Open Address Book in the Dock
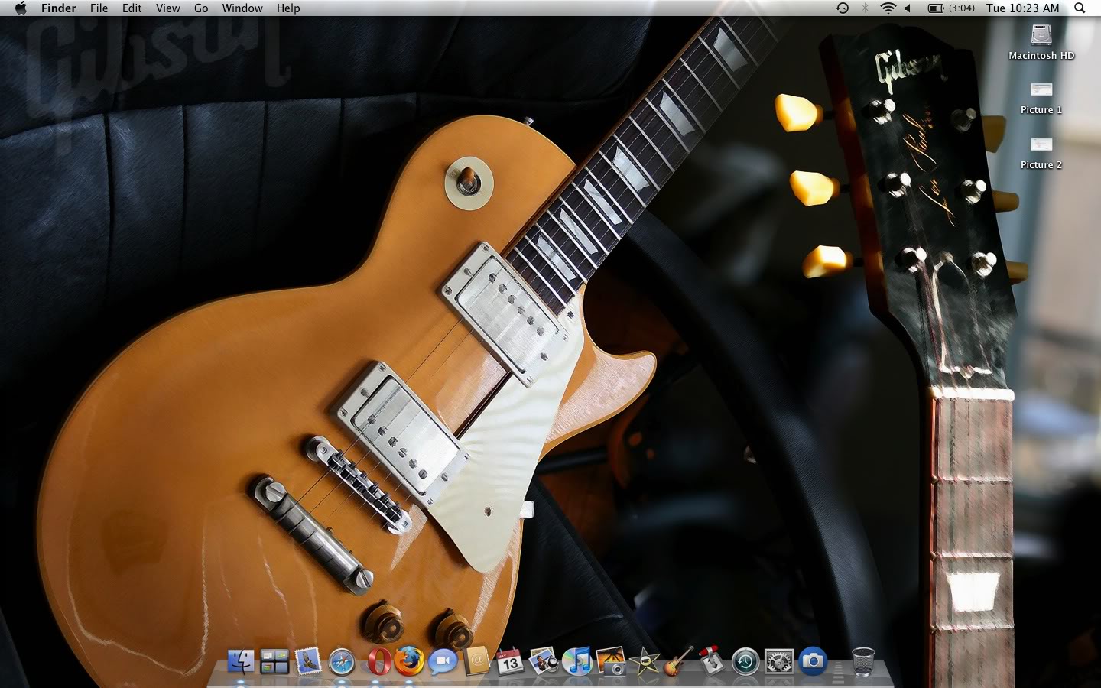Viewport: 1101px width, 688px height. (476, 660)
